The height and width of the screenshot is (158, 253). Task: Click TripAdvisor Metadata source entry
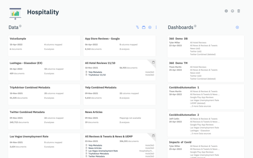click(x=98, y=153)
